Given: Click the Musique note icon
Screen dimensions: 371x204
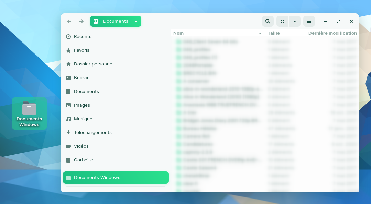Looking at the screenshot, I should click(68, 119).
